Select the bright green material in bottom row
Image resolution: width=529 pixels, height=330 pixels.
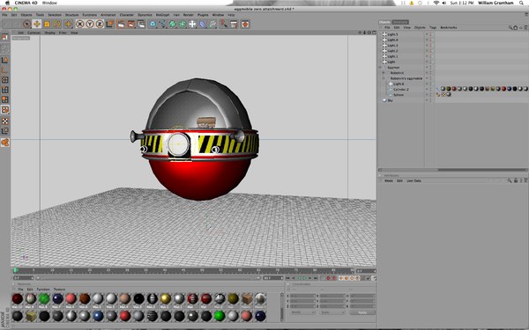coord(220,316)
